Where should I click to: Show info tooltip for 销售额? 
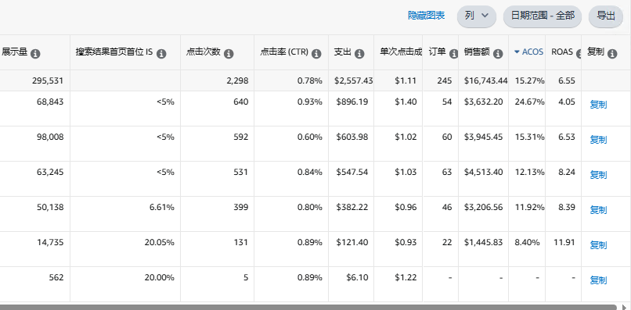pos(498,54)
